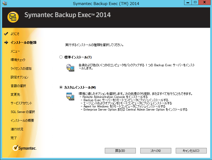
Task: Click the 次へ(N) next button
Action: (x=156, y=151)
